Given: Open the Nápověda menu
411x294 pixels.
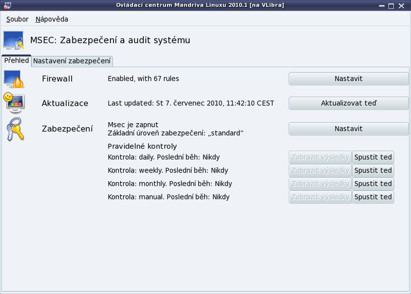Looking at the screenshot, I should [x=52, y=19].
